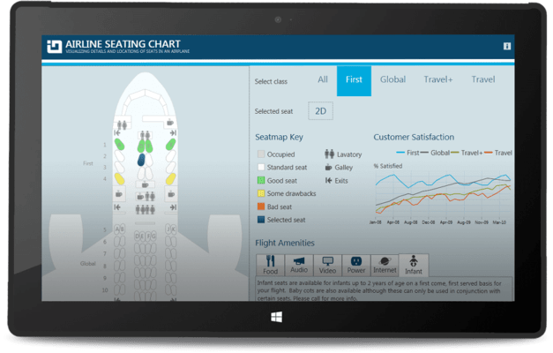Select green seat 1A in First class
553x353 pixels.
(x=119, y=144)
